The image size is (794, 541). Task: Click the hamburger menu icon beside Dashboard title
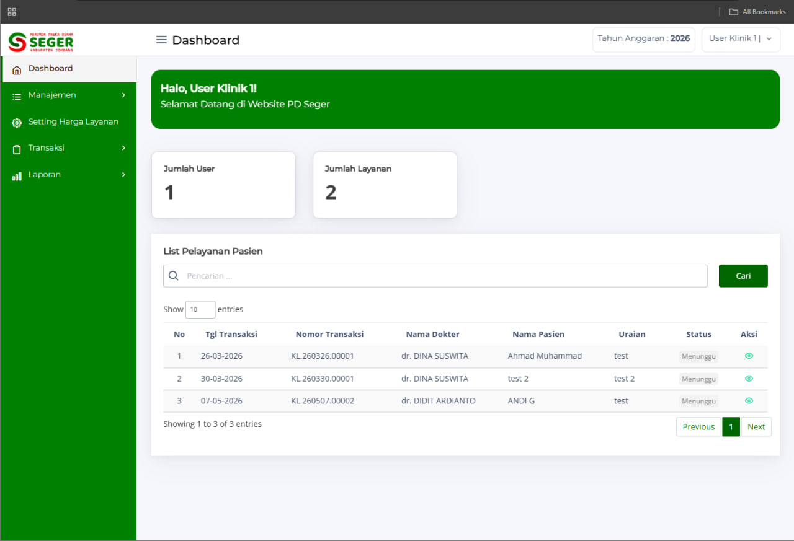click(161, 40)
